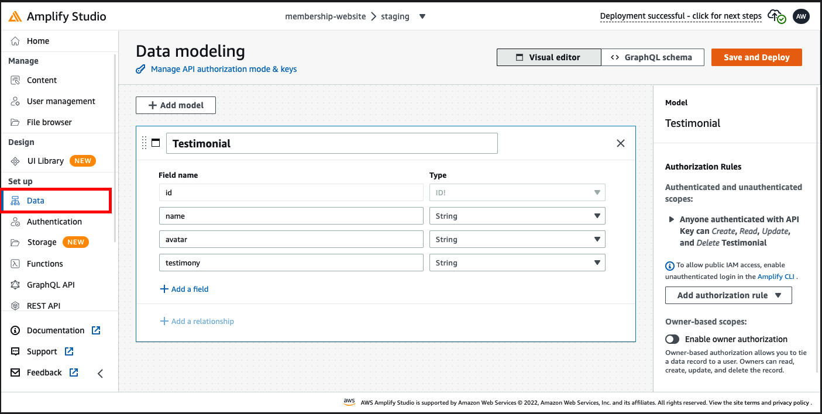
Task: Click the UI Library components icon
Action: point(16,161)
